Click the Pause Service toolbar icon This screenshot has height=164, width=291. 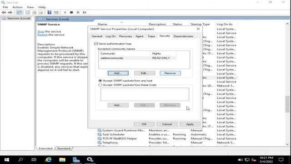[78, 12]
